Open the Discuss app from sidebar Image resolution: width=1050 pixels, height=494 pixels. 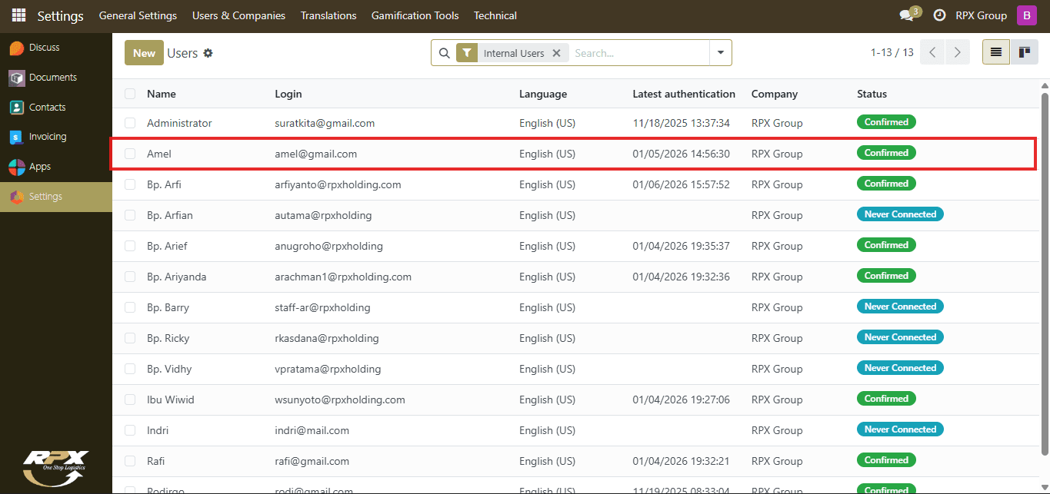[x=56, y=48]
